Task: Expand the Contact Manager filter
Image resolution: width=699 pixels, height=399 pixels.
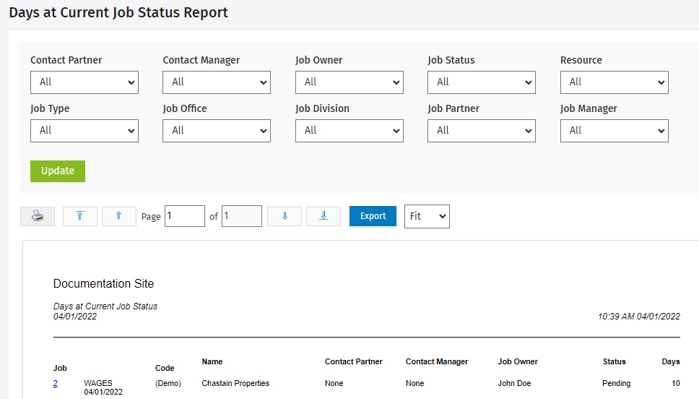Action: click(x=217, y=82)
